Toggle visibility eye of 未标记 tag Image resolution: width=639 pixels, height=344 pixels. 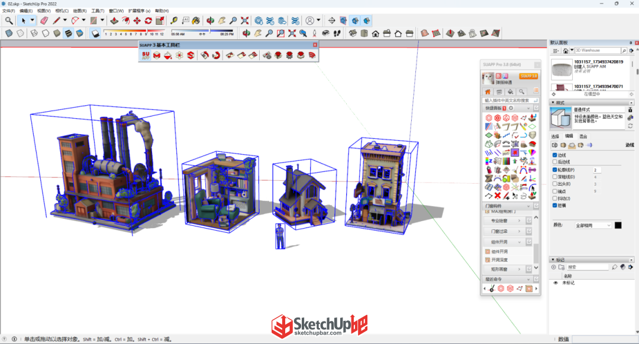556,283
